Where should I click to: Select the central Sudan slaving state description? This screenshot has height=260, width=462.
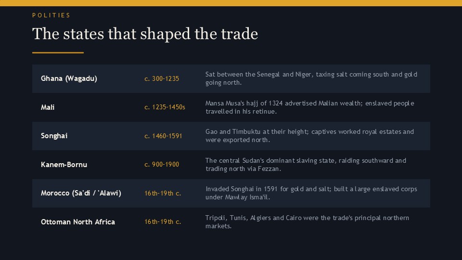click(x=306, y=165)
